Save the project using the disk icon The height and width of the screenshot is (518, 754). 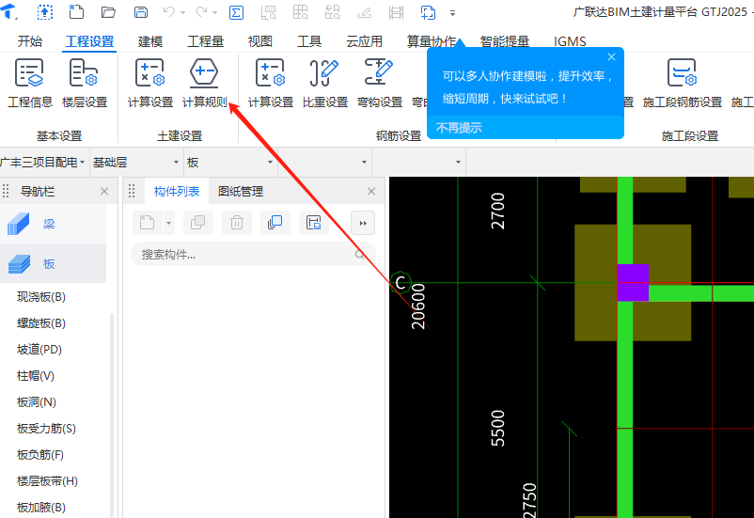tap(140, 12)
